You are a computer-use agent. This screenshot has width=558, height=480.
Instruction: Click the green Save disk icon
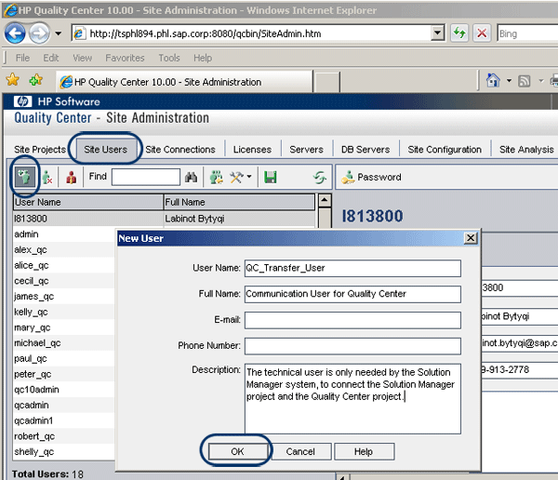(x=271, y=177)
